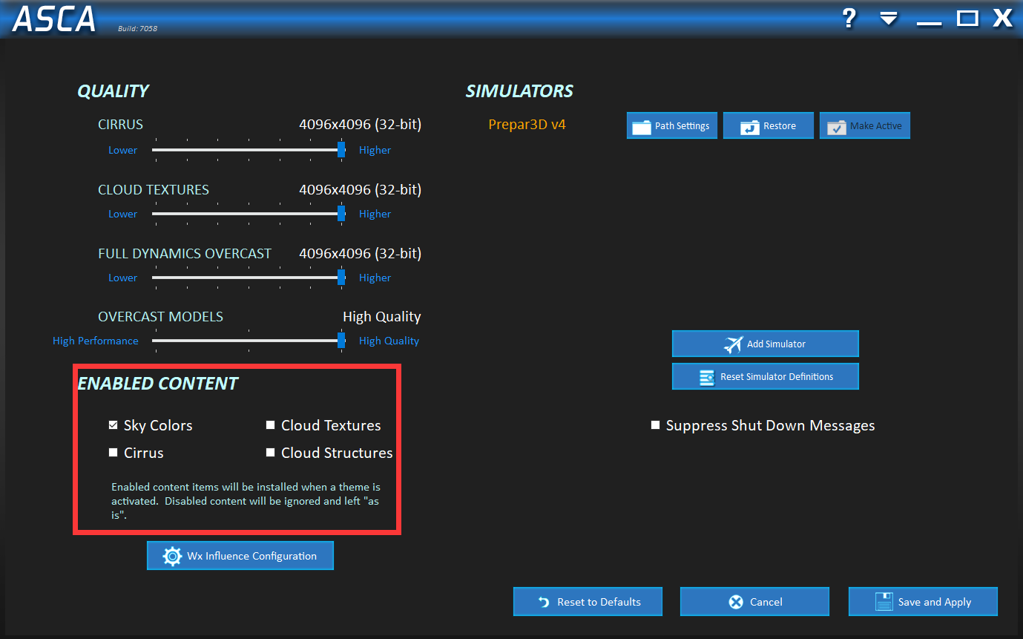Click the Reset Simulator Definitions list icon
The width and height of the screenshot is (1023, 639).
click(x=707, y=377)
